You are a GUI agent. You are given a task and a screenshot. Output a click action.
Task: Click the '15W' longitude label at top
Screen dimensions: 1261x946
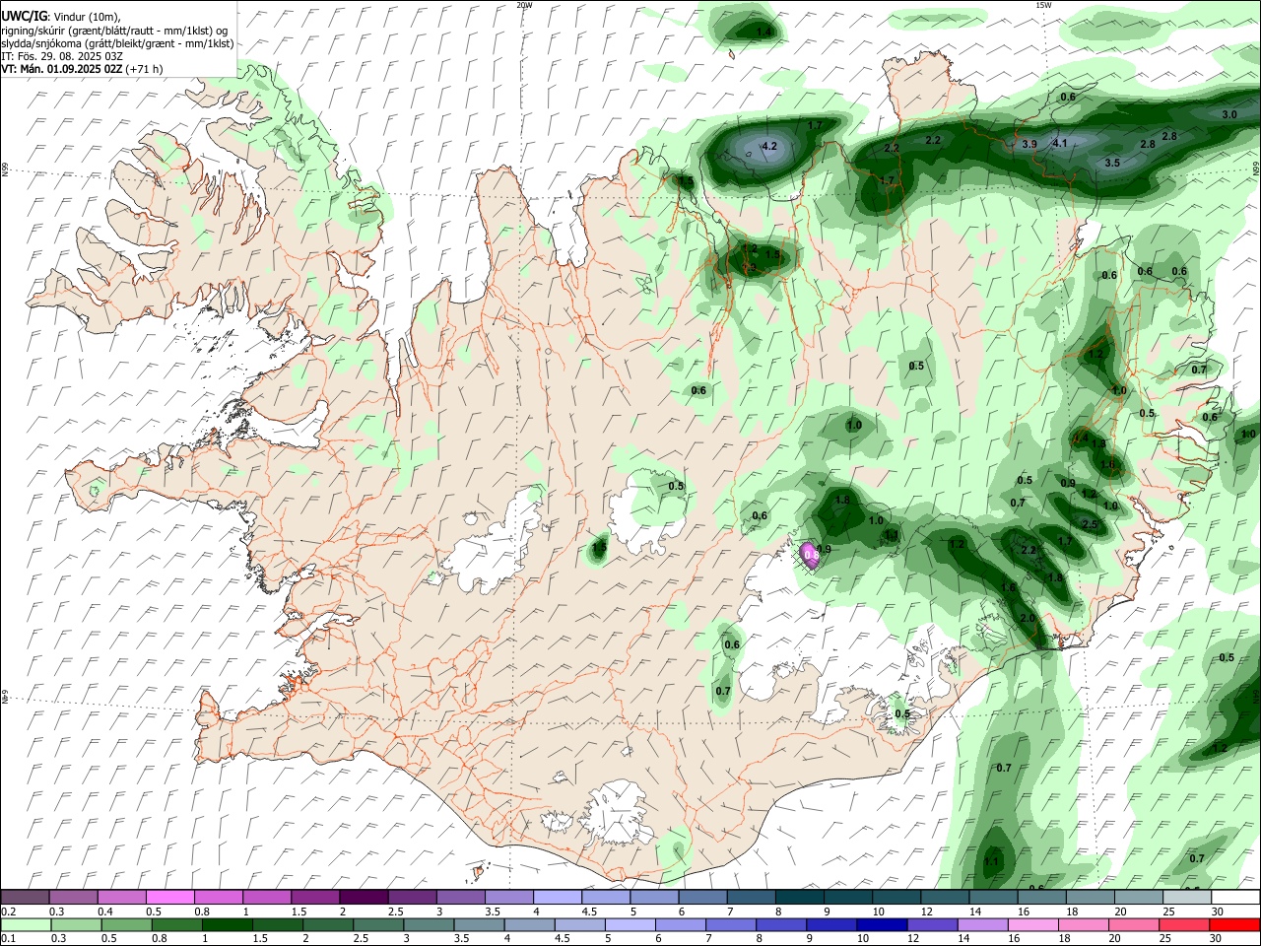click(1042, 5)
